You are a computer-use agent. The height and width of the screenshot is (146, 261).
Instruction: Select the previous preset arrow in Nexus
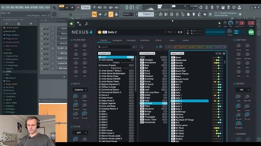coord(179,32)
